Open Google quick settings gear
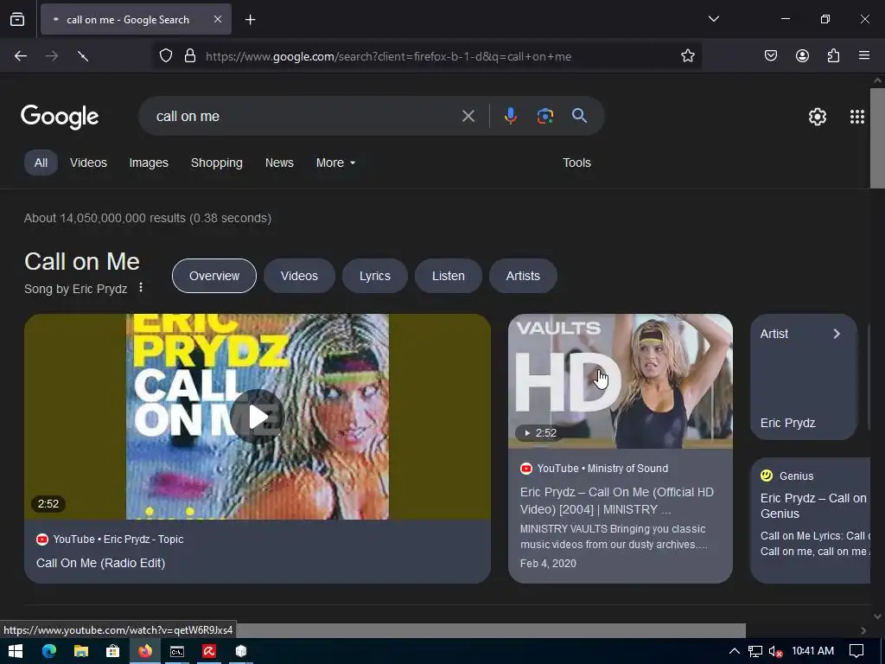The width and height of the screenshot is (885, 664). [818, 117]
